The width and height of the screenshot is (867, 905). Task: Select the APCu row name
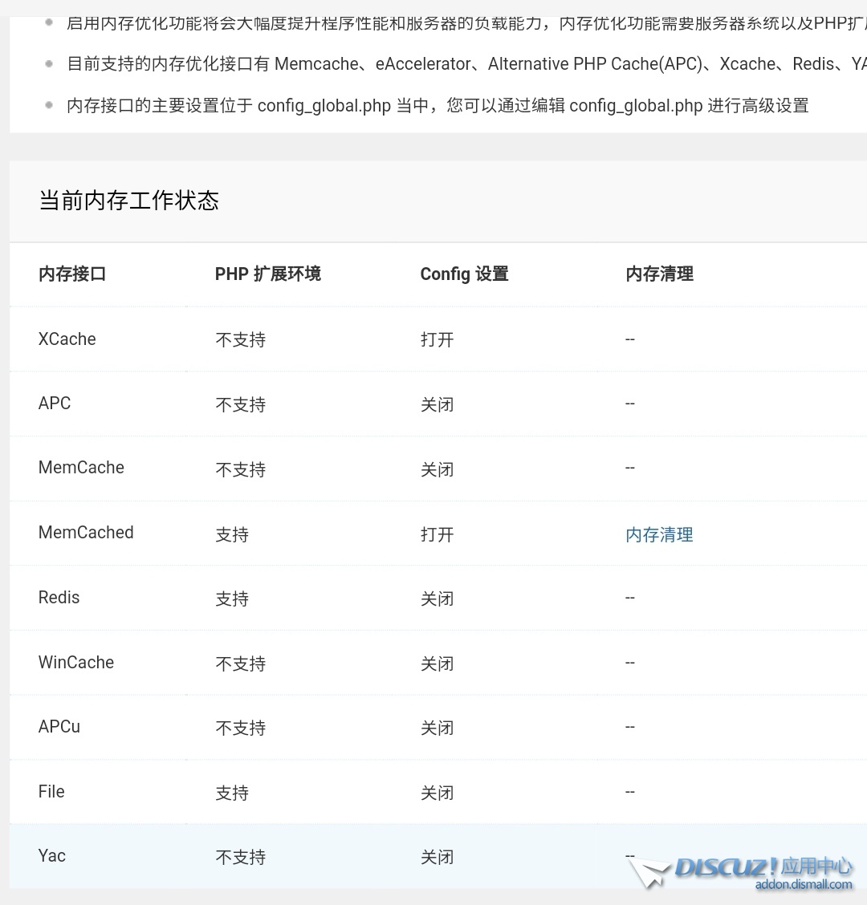(x=59, y=727)
